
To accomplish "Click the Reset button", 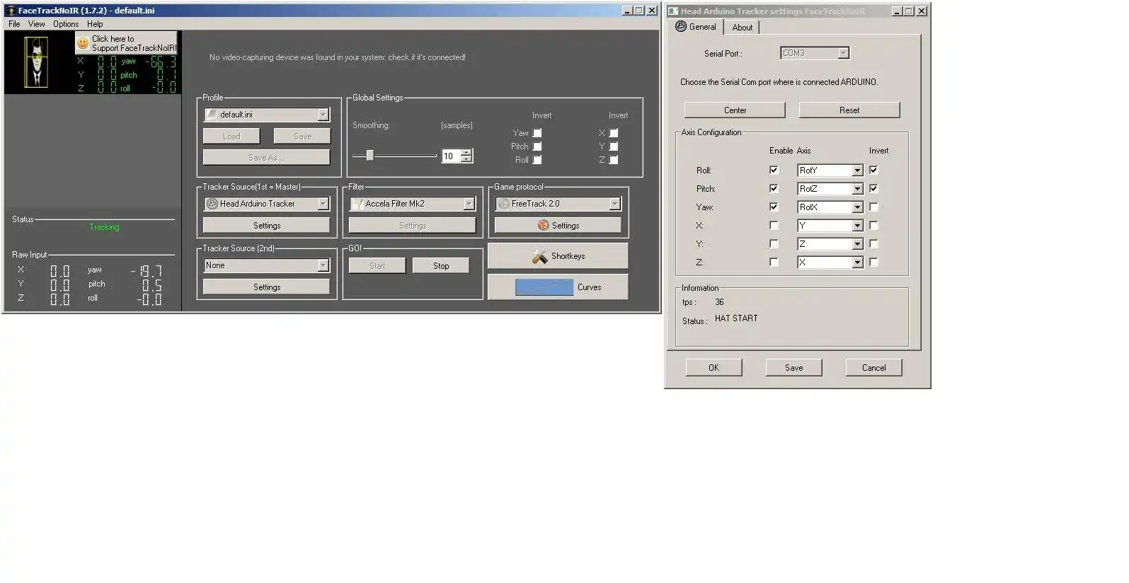I will click(849, 110).
